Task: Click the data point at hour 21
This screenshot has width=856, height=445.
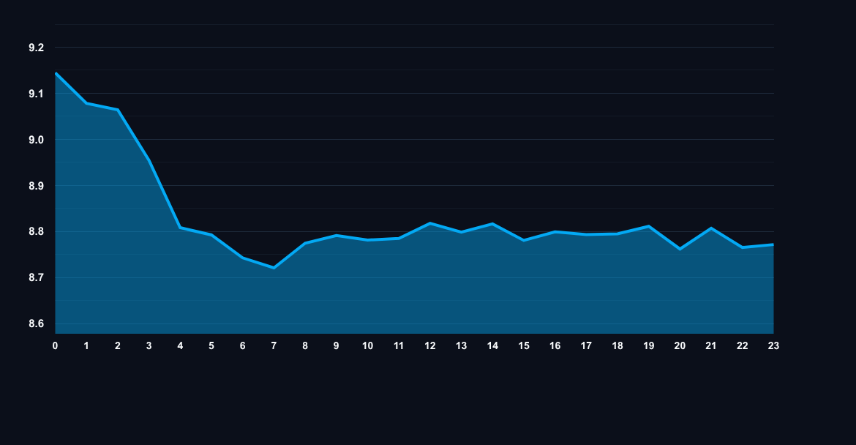Action: point(710,228)
